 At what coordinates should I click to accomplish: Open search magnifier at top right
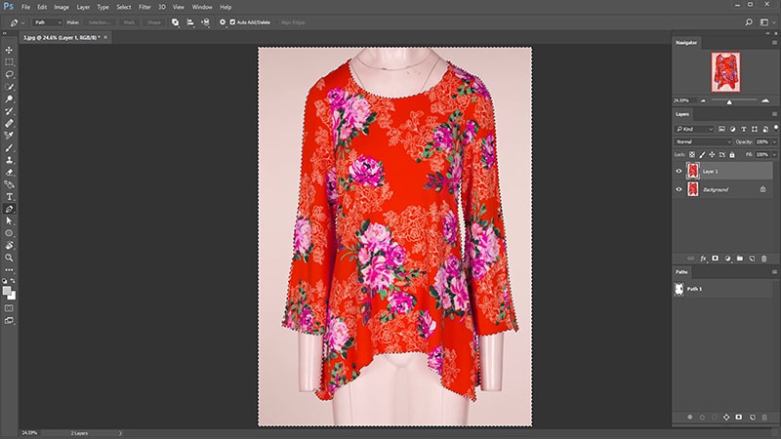(749, 22)
